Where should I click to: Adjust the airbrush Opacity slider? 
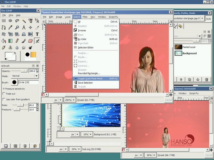(19, 71)
